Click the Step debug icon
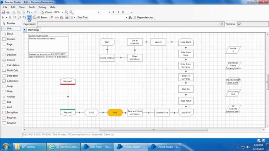Screen dimensions: 269x151 click(x=15, y=18)
